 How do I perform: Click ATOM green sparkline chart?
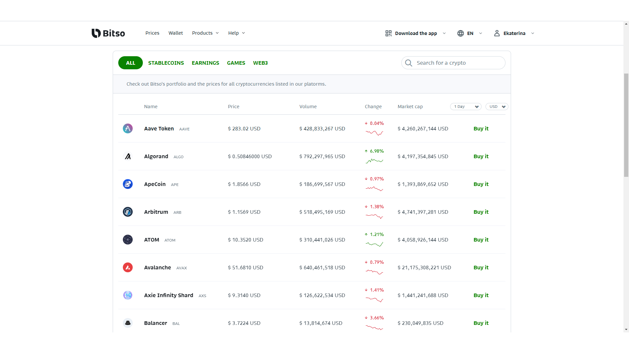pos(374,244)
